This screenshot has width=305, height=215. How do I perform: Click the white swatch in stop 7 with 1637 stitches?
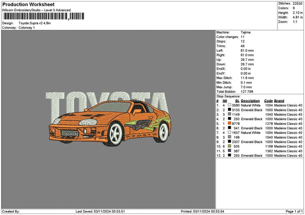230,132
